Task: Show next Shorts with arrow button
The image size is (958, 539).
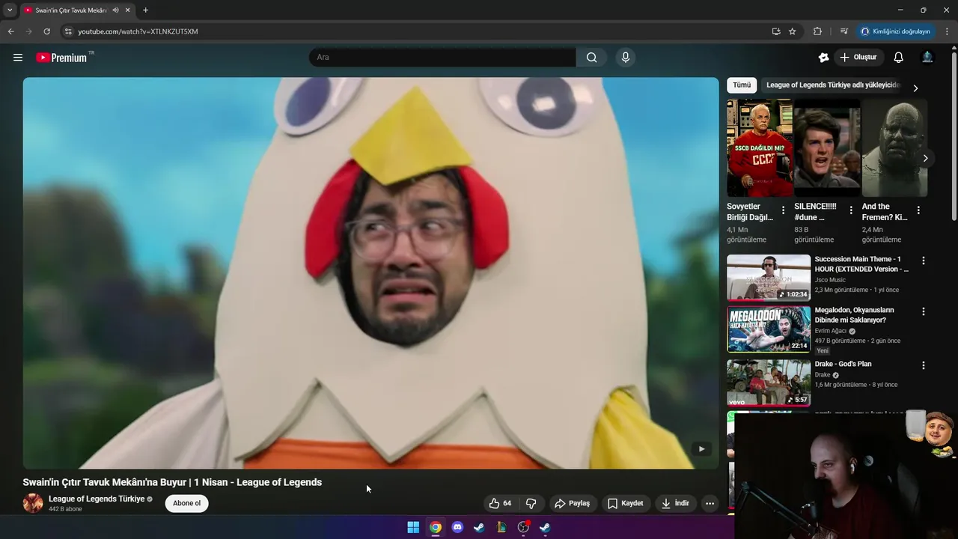Action: pyautogui.click(x=926, y=158)
